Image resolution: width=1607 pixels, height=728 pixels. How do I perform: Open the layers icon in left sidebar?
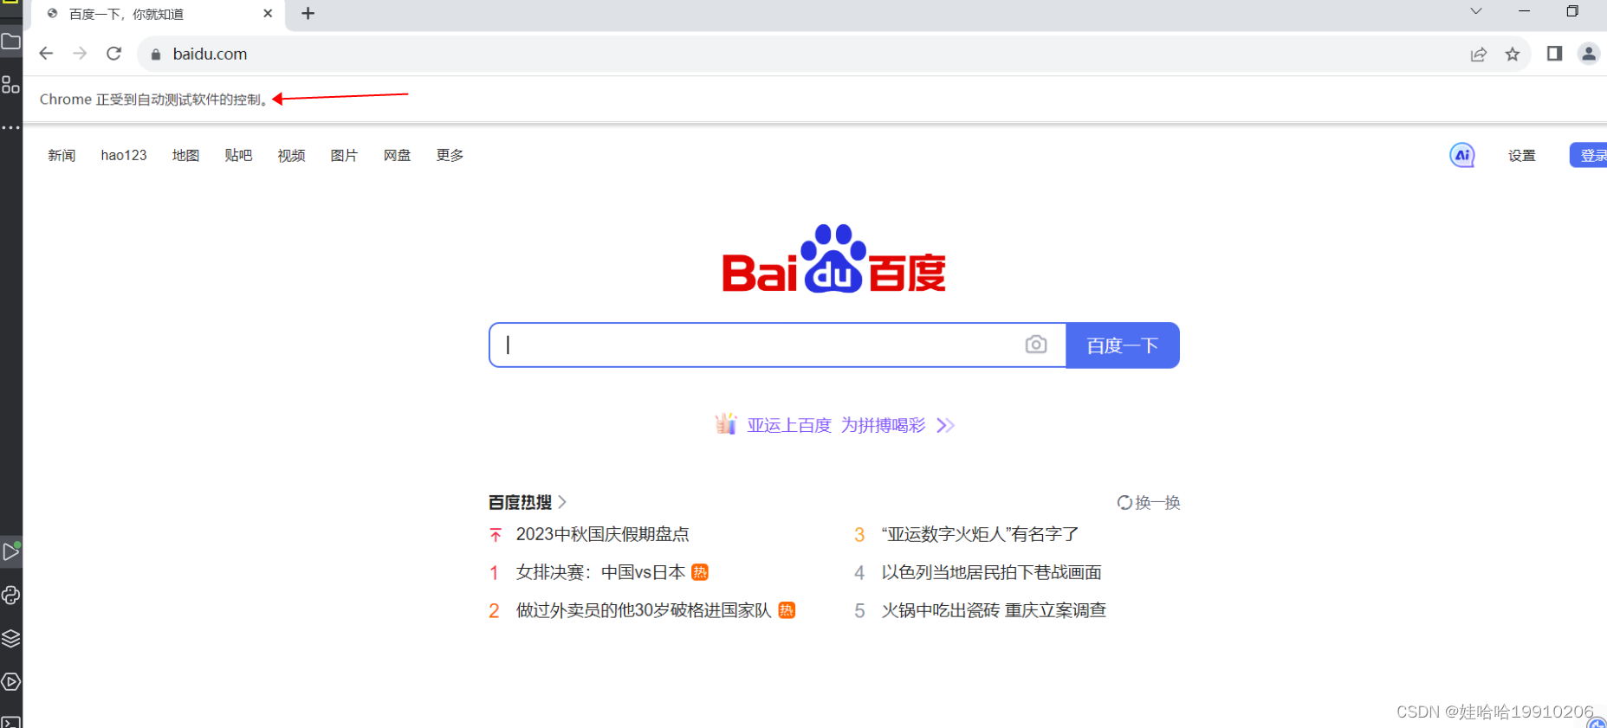pos(11,638)
